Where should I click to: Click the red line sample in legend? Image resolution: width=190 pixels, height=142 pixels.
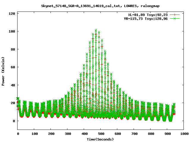tap(175, 14)
